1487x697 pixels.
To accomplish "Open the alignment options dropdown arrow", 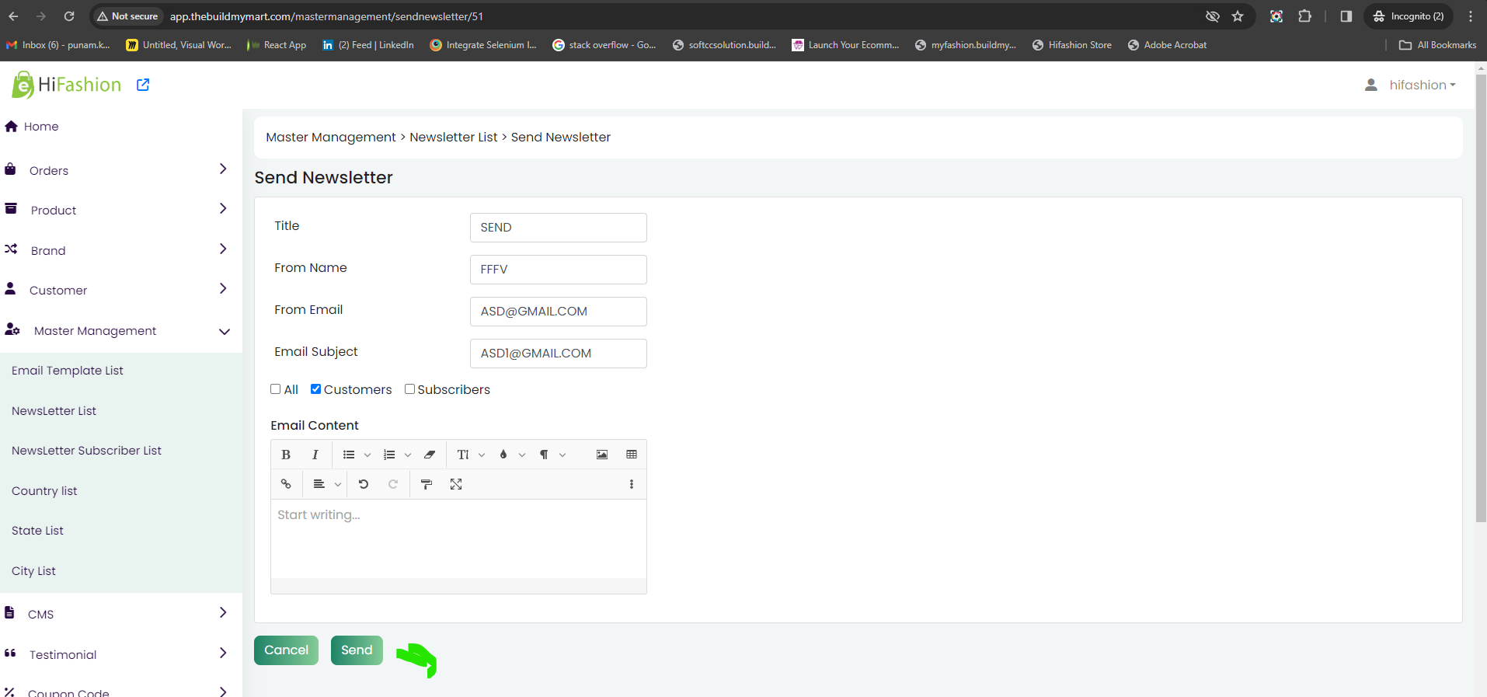I will click(x=338, y=485).
